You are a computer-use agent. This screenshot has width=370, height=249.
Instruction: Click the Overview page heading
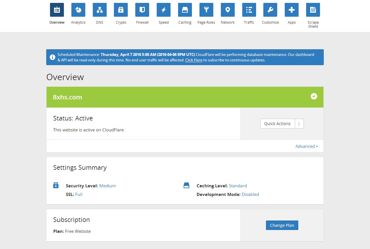click(65, 77)
